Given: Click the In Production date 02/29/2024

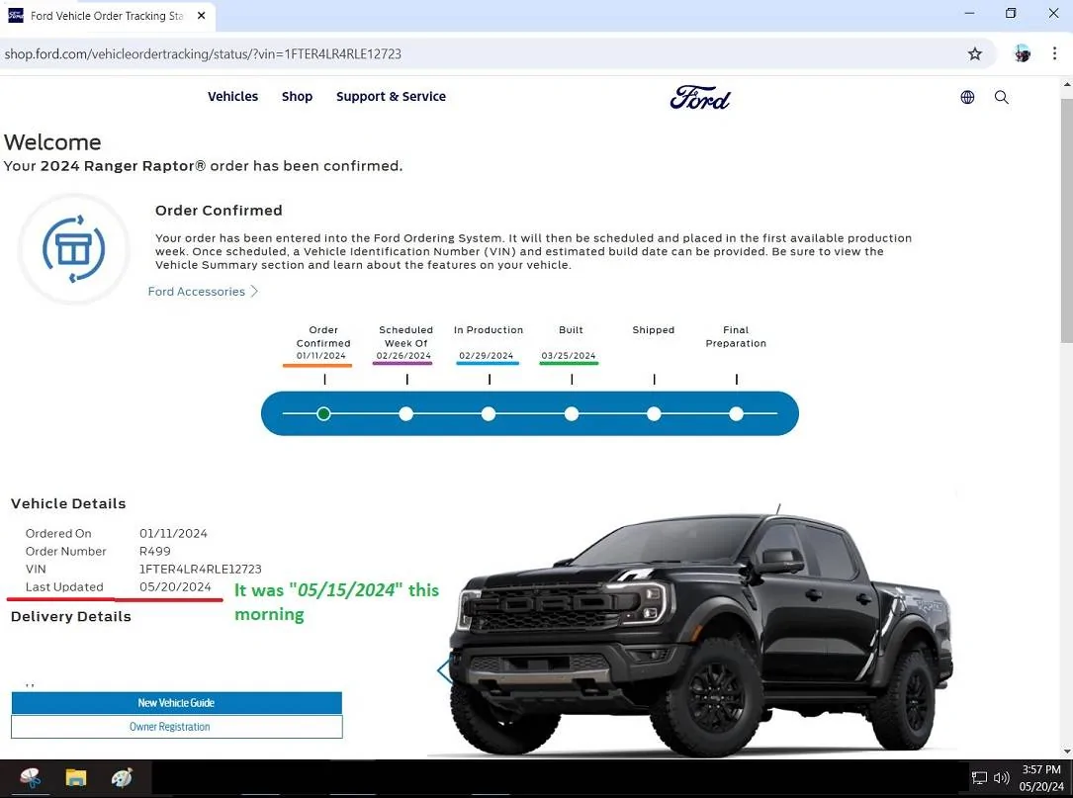Looking at the screenshot, I should click(487, 356).
